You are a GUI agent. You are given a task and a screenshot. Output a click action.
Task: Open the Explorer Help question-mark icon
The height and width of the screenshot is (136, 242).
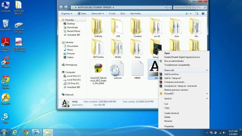(203, 14)
